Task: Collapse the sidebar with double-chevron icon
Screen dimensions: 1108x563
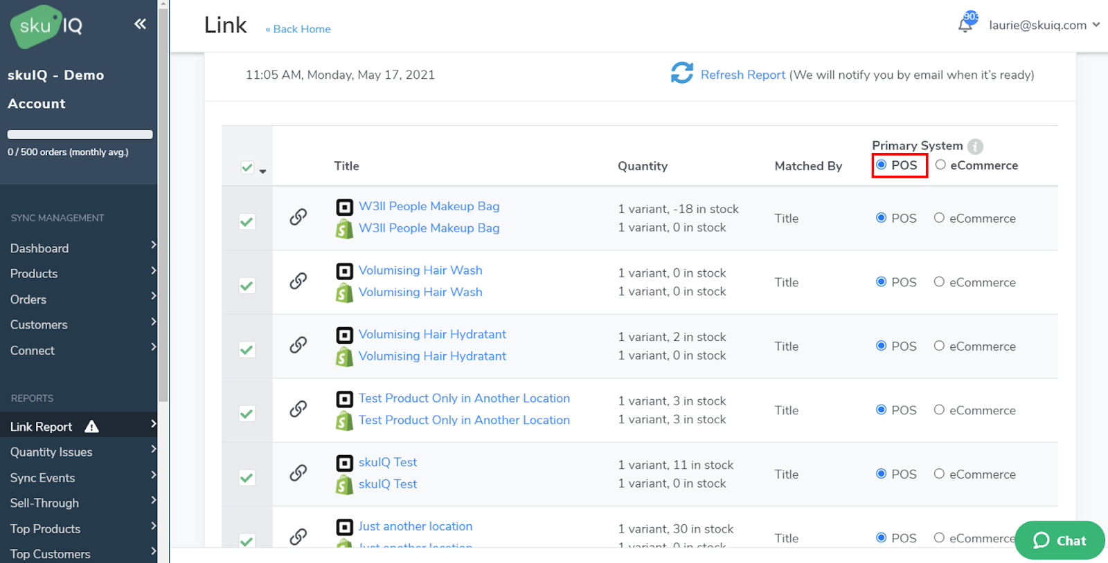Action: click(x=140, y=24)
